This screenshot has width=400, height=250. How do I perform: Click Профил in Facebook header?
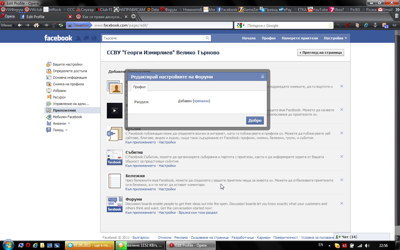(269, 38)
